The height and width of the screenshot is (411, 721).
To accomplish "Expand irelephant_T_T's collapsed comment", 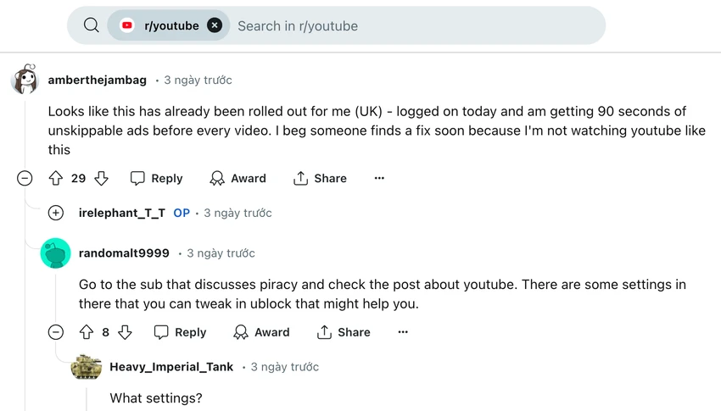I will (x=56, y=213).
